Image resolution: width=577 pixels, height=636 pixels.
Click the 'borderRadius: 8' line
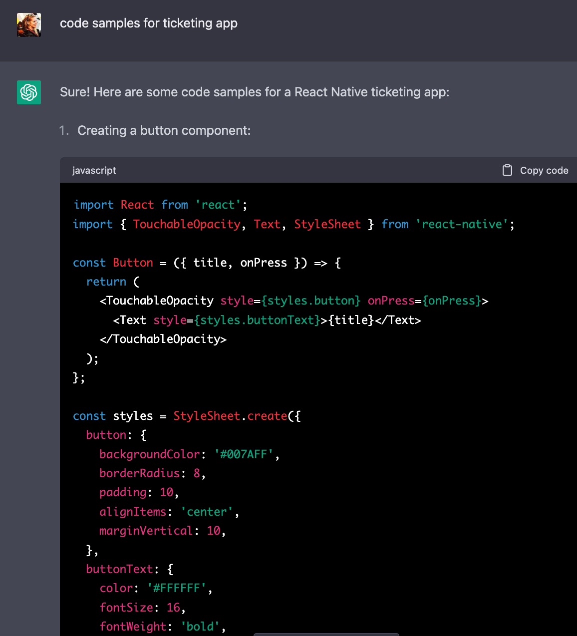coord(153,473)
